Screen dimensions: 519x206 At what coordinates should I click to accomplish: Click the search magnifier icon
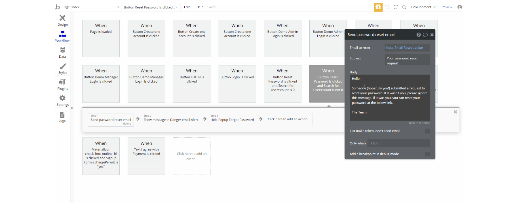pyautogui.click(x=404, y=7)
